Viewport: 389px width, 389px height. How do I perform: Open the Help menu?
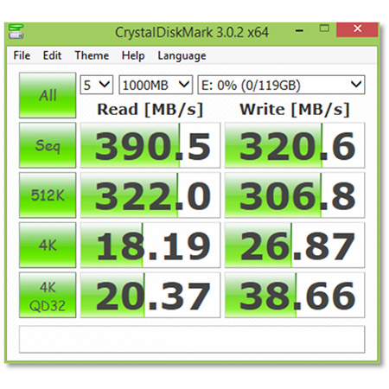pos(133,55)
